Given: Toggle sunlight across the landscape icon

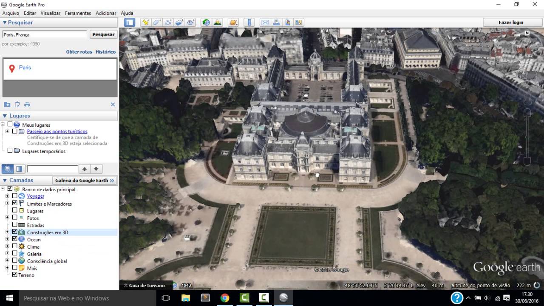Looking at the screenshot, I should click(x=217, y=23).
